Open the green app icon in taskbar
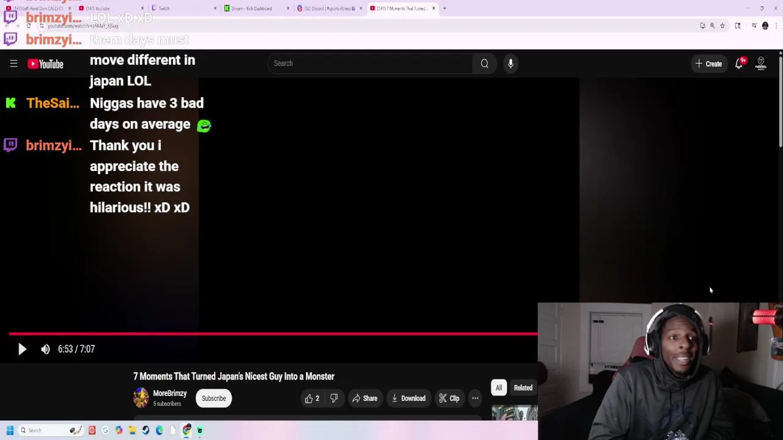This screenshot has width=783, height=440. pyautogui.click(x=199, y=430)
